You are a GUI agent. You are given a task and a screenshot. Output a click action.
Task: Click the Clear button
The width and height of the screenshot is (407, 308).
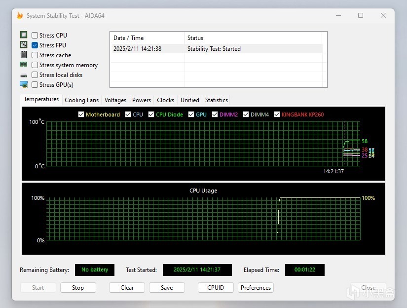(127, 287)
